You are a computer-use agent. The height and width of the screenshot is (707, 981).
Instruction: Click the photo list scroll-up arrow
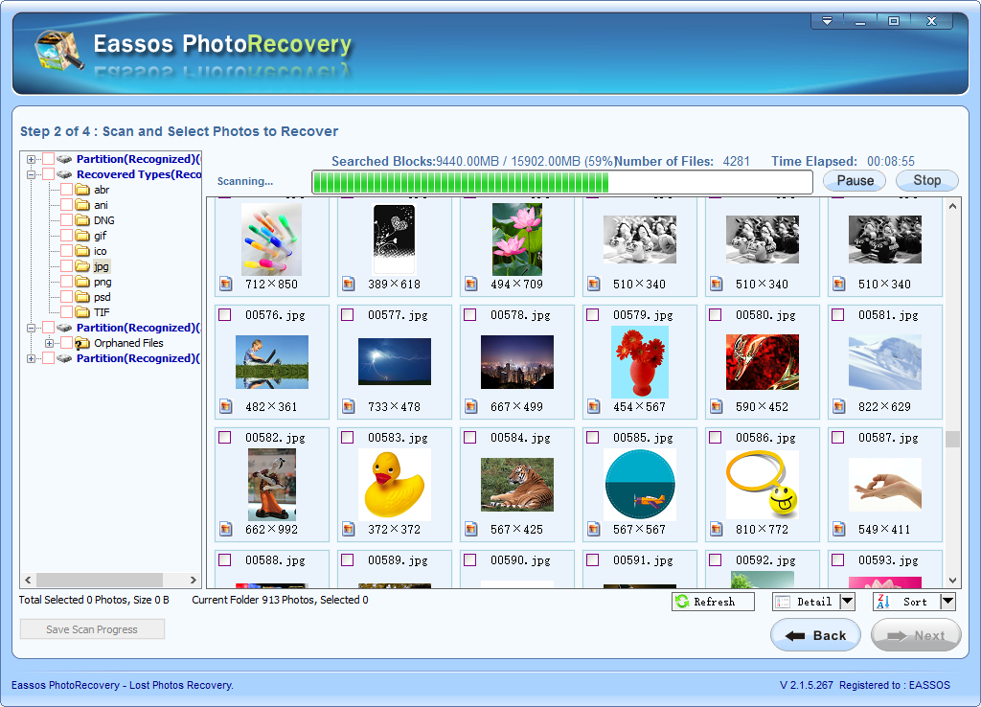point(952,206)
